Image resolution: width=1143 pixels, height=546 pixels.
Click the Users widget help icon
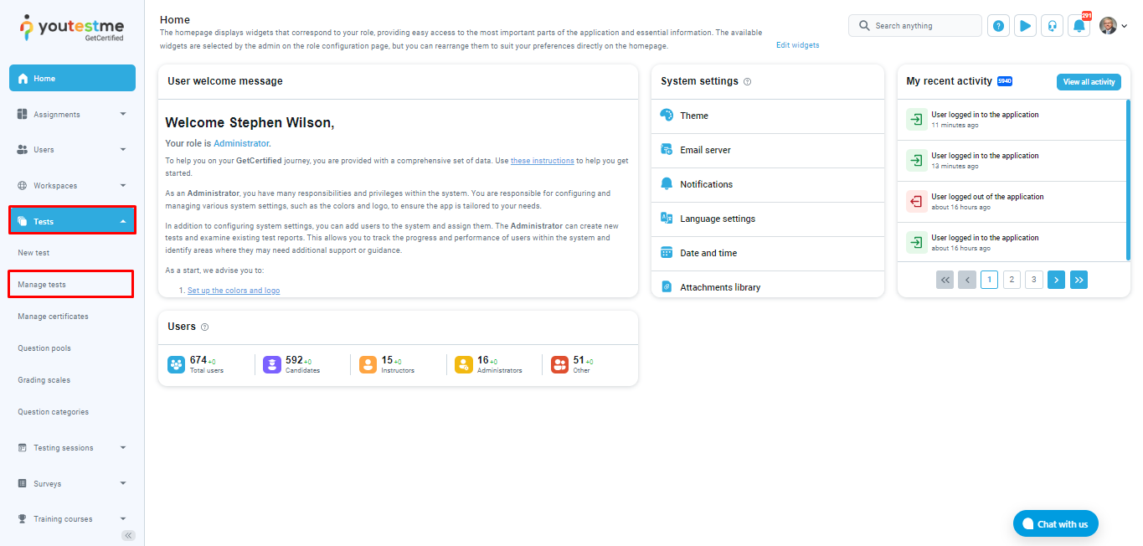(205, 327)
